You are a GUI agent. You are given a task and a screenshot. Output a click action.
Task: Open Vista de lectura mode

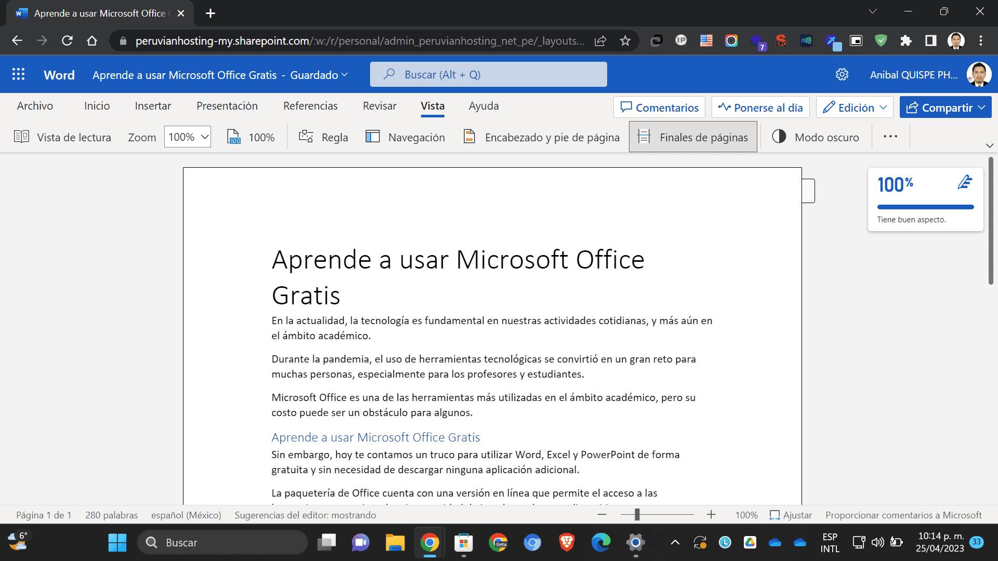point(62,137)
